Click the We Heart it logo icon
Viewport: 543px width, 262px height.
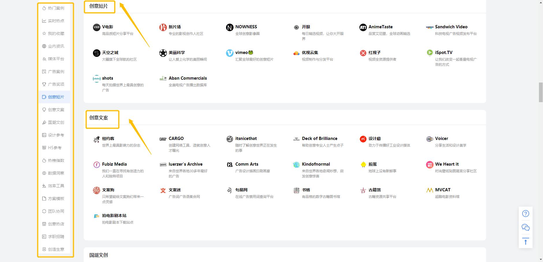(430, 164)
